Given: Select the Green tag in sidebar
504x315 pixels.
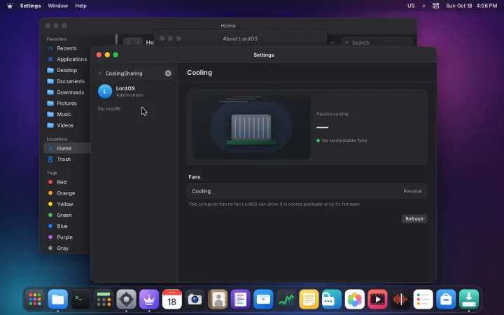Looking at the screenshot, I should click(x=64, y=215).
